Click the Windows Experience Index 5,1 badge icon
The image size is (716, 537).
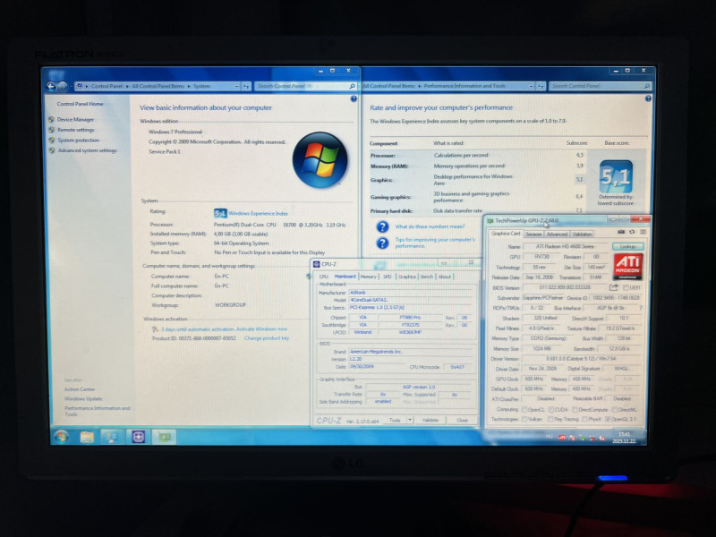(x=220, y=213)
